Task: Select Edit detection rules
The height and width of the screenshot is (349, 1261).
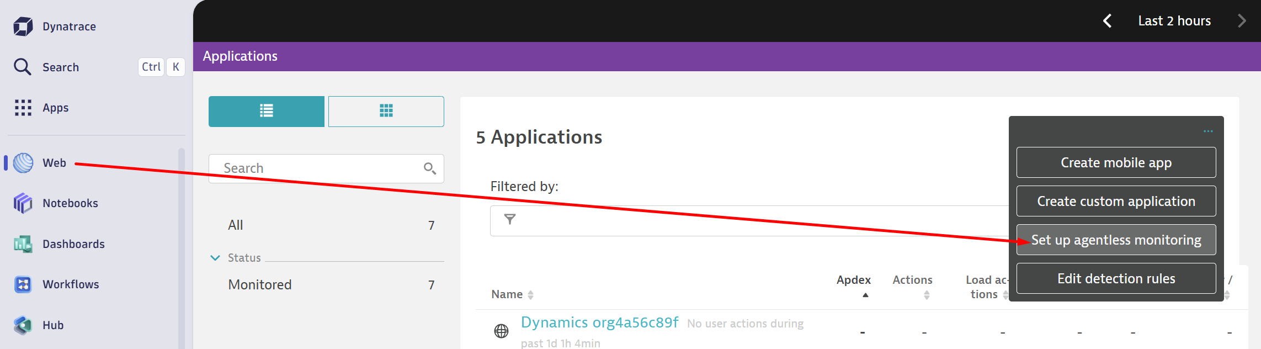Action: 1116,278
